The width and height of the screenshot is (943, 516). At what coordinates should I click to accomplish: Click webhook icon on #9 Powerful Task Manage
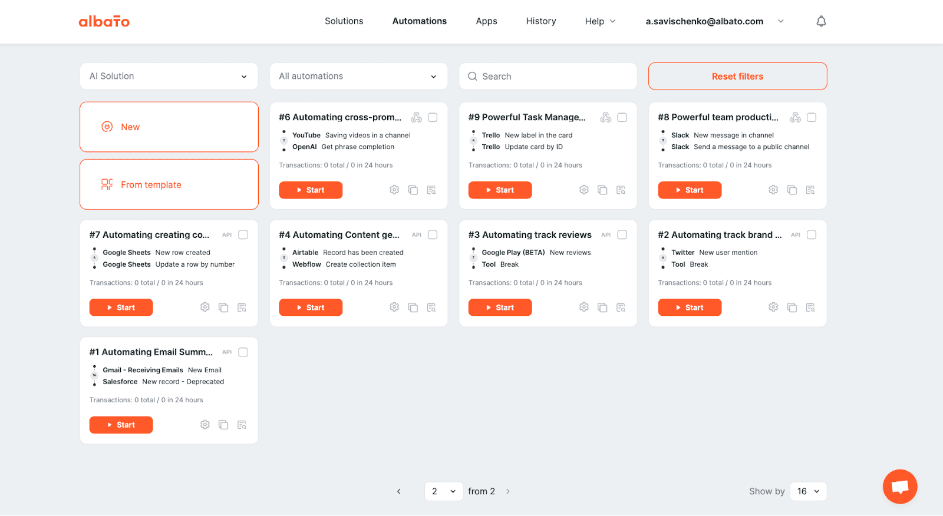coord(605,117)
